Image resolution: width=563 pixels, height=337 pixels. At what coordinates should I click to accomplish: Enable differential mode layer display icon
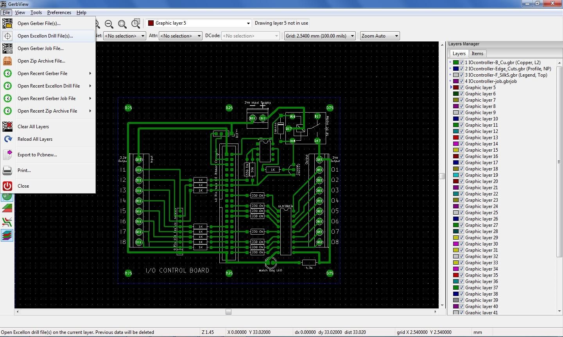(7, 208)
